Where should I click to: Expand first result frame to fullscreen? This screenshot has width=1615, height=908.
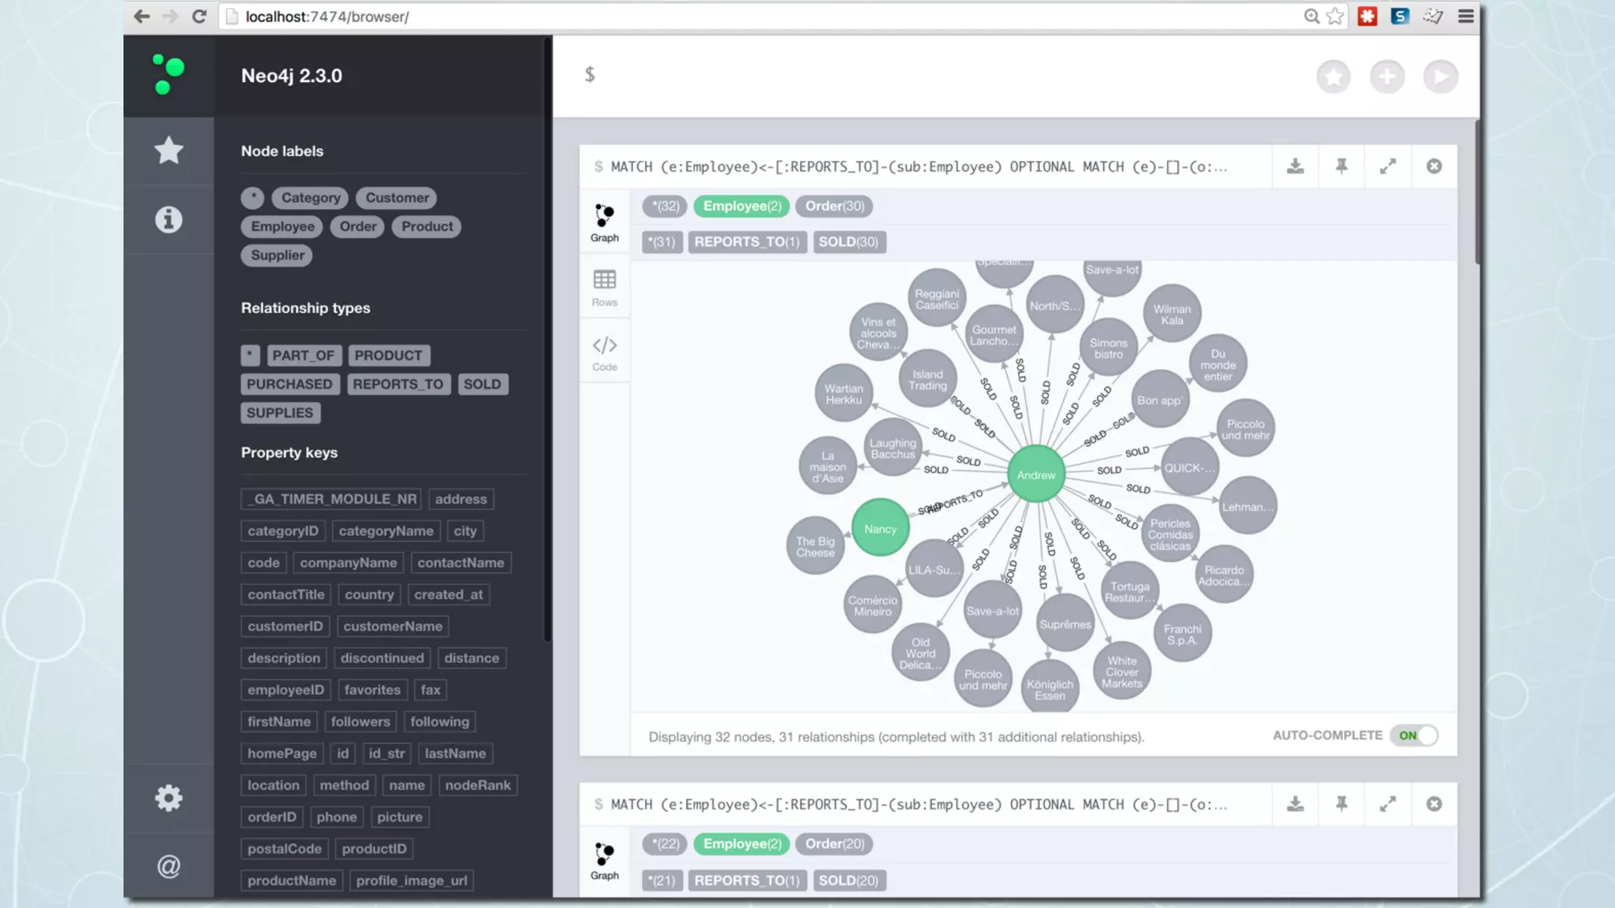click(1387, 166)
